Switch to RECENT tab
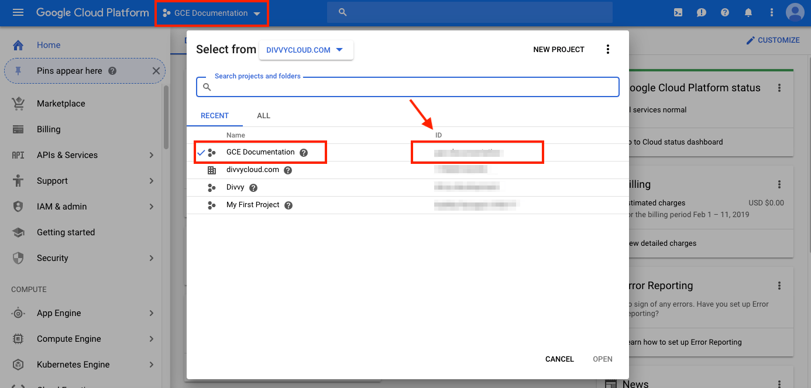The width and height of the screenshot is (811, 388). 215,116
